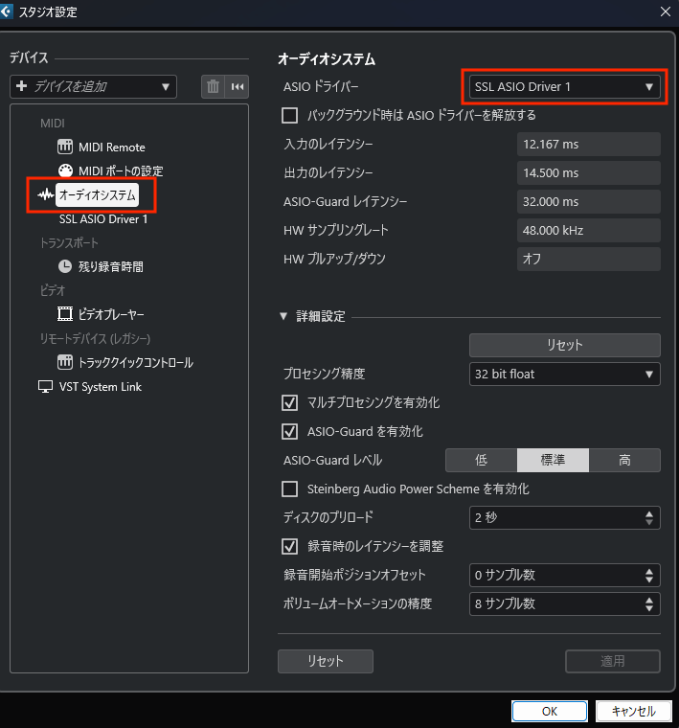Viewport: 679px width, 728px height.
Task: Enable release ASIO driver in background checkbox
Action: pos(289,116)
